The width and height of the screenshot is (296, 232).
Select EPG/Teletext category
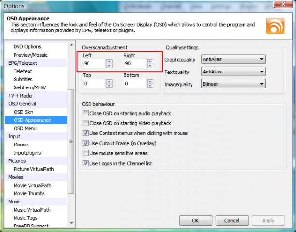23,63
